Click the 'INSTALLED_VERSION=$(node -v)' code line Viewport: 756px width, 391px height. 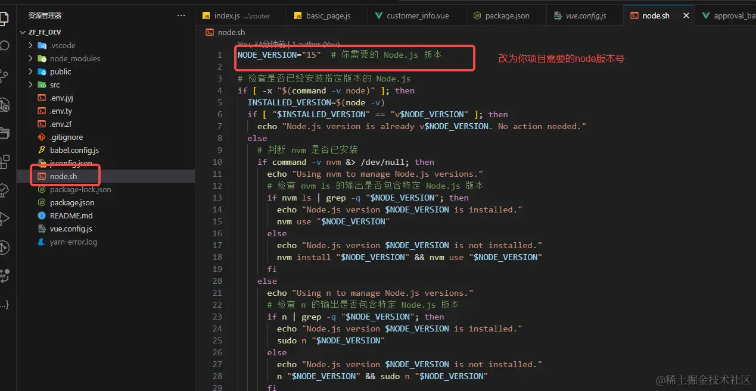tap(316, 102)
